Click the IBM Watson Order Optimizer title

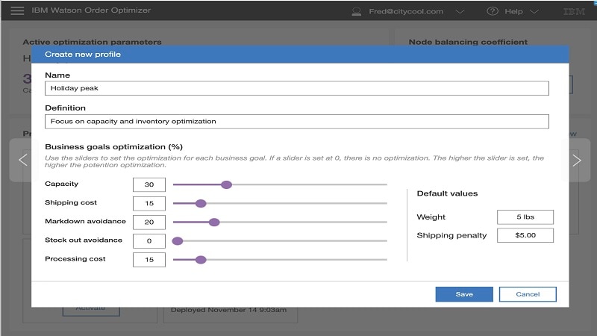coord(91,10)
